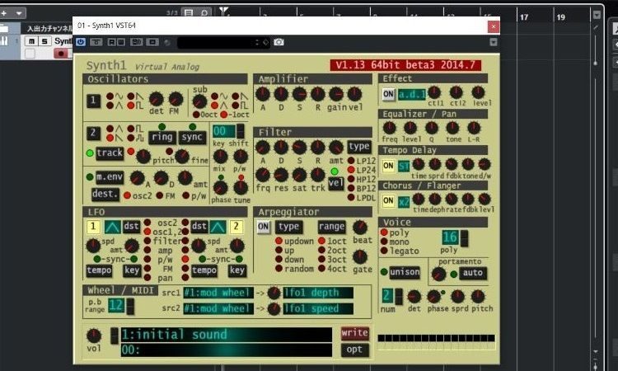
Task: Select the LP24 filter type
Action: (351, 170)
